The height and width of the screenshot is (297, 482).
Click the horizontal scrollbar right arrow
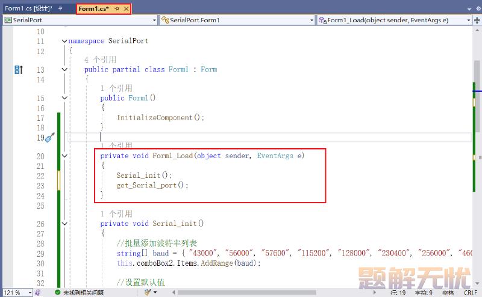pyautogui.click(x=374, y=292)
